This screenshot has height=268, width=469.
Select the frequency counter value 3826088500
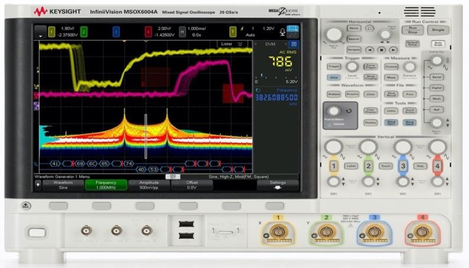point(276,98)
